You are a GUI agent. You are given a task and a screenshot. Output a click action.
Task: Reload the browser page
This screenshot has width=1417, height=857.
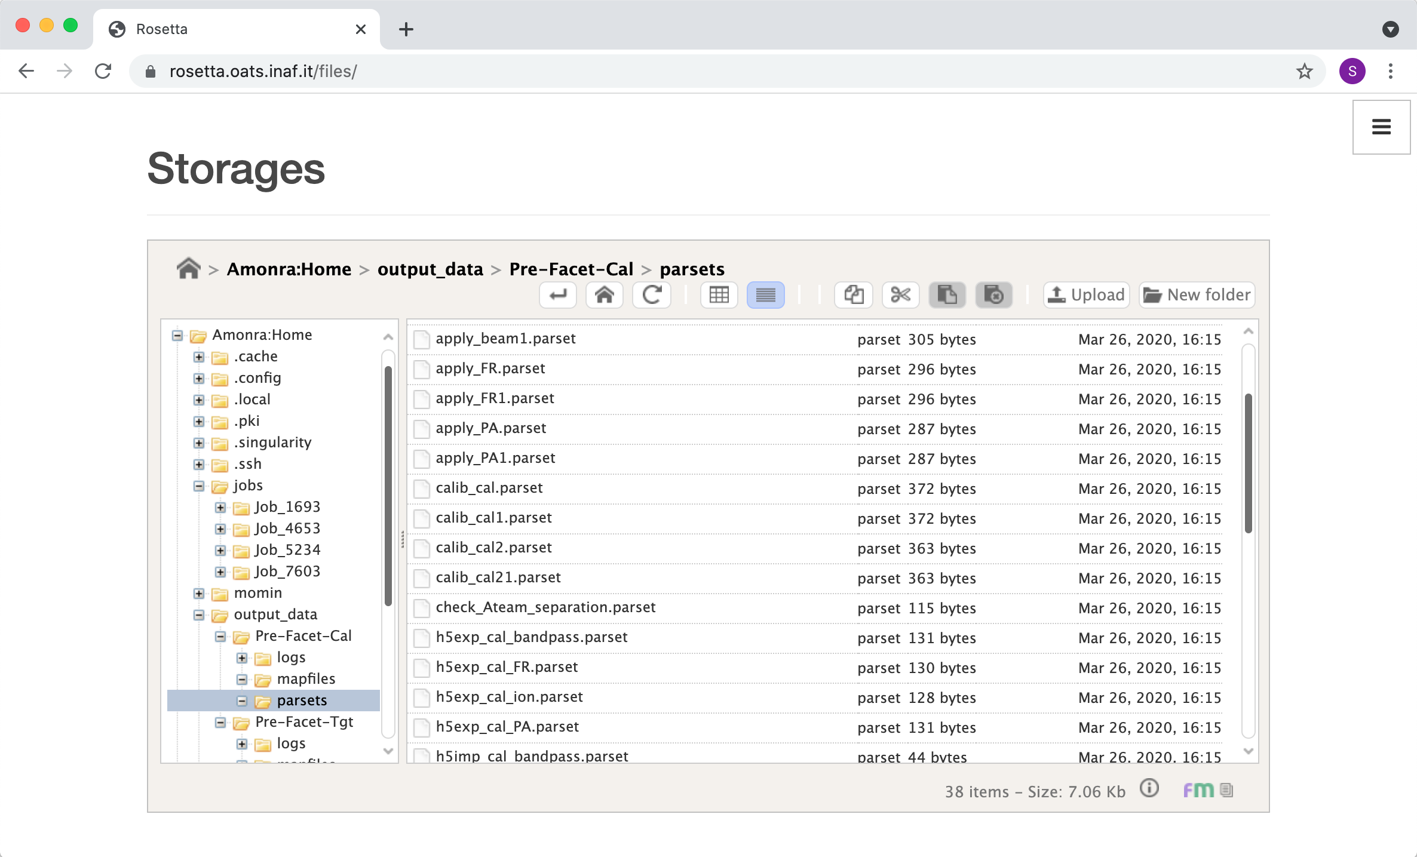(x=103, y=71)
